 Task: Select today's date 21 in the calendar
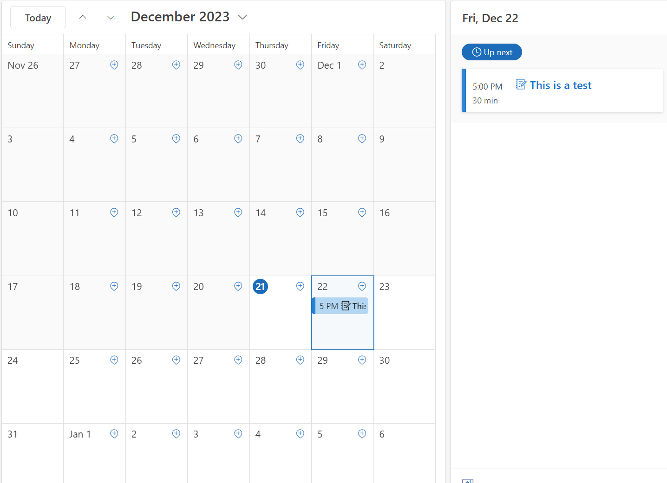coord(261,287)
